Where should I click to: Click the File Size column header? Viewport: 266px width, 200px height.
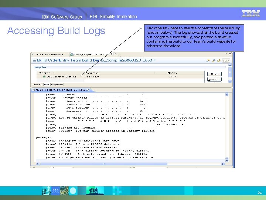172,73
